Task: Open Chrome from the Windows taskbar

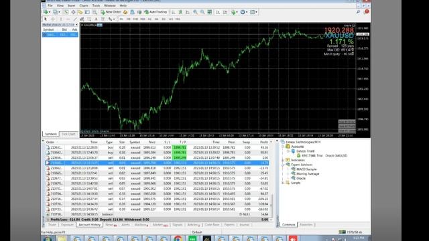Action: [178, 238]
